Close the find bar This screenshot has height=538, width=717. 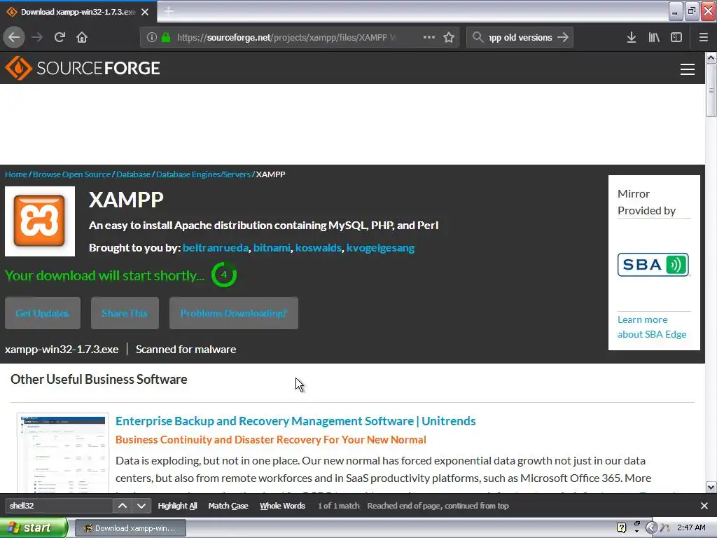tap(704, 506)
